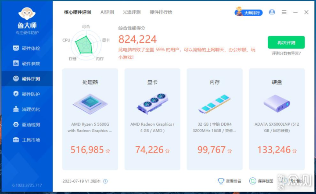316x194 pixels.
Task: Click the 2023-07-19 V1.0版本 label
Action: [82, 181]
